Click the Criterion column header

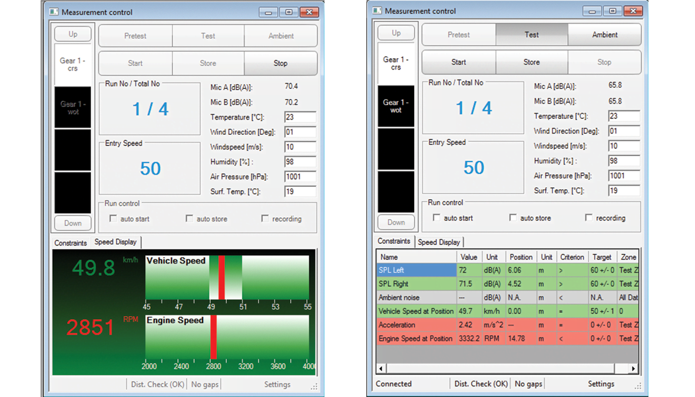click(572, 257)
